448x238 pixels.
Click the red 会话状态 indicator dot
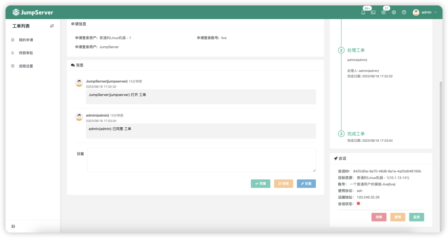pos(358,204)
